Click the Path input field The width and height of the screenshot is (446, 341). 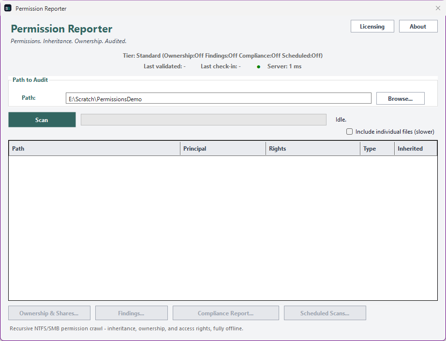click(x=219, y=98)
